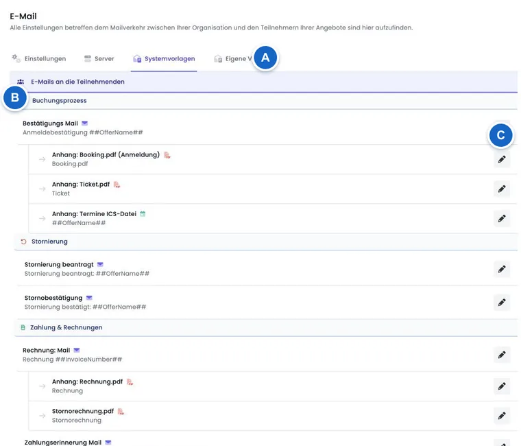Click the 'Stornorechnung' subtitle text
Screen dimensions: 521x446
76,420
